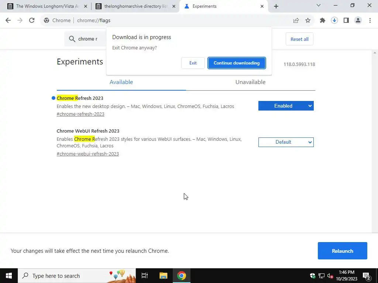The width and height of the screenshot is (378, 283).
Task: Reload the chrome://flags page
Action: 32,21
